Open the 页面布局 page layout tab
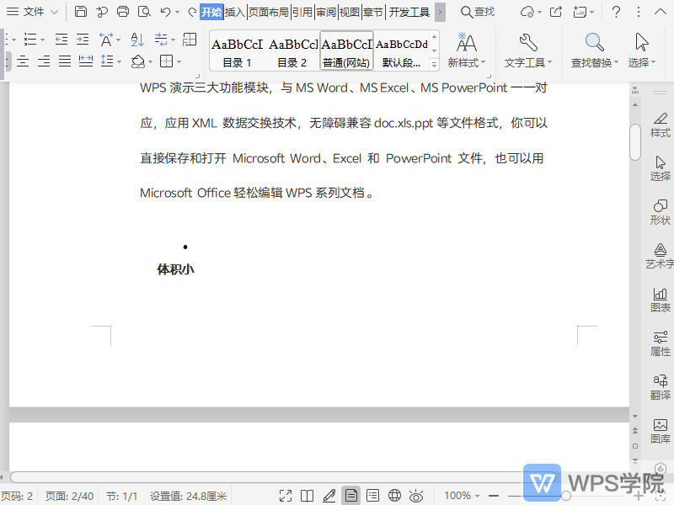674x505 pixels. (268, 12)
